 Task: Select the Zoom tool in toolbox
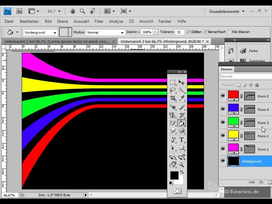click(182, 165)
